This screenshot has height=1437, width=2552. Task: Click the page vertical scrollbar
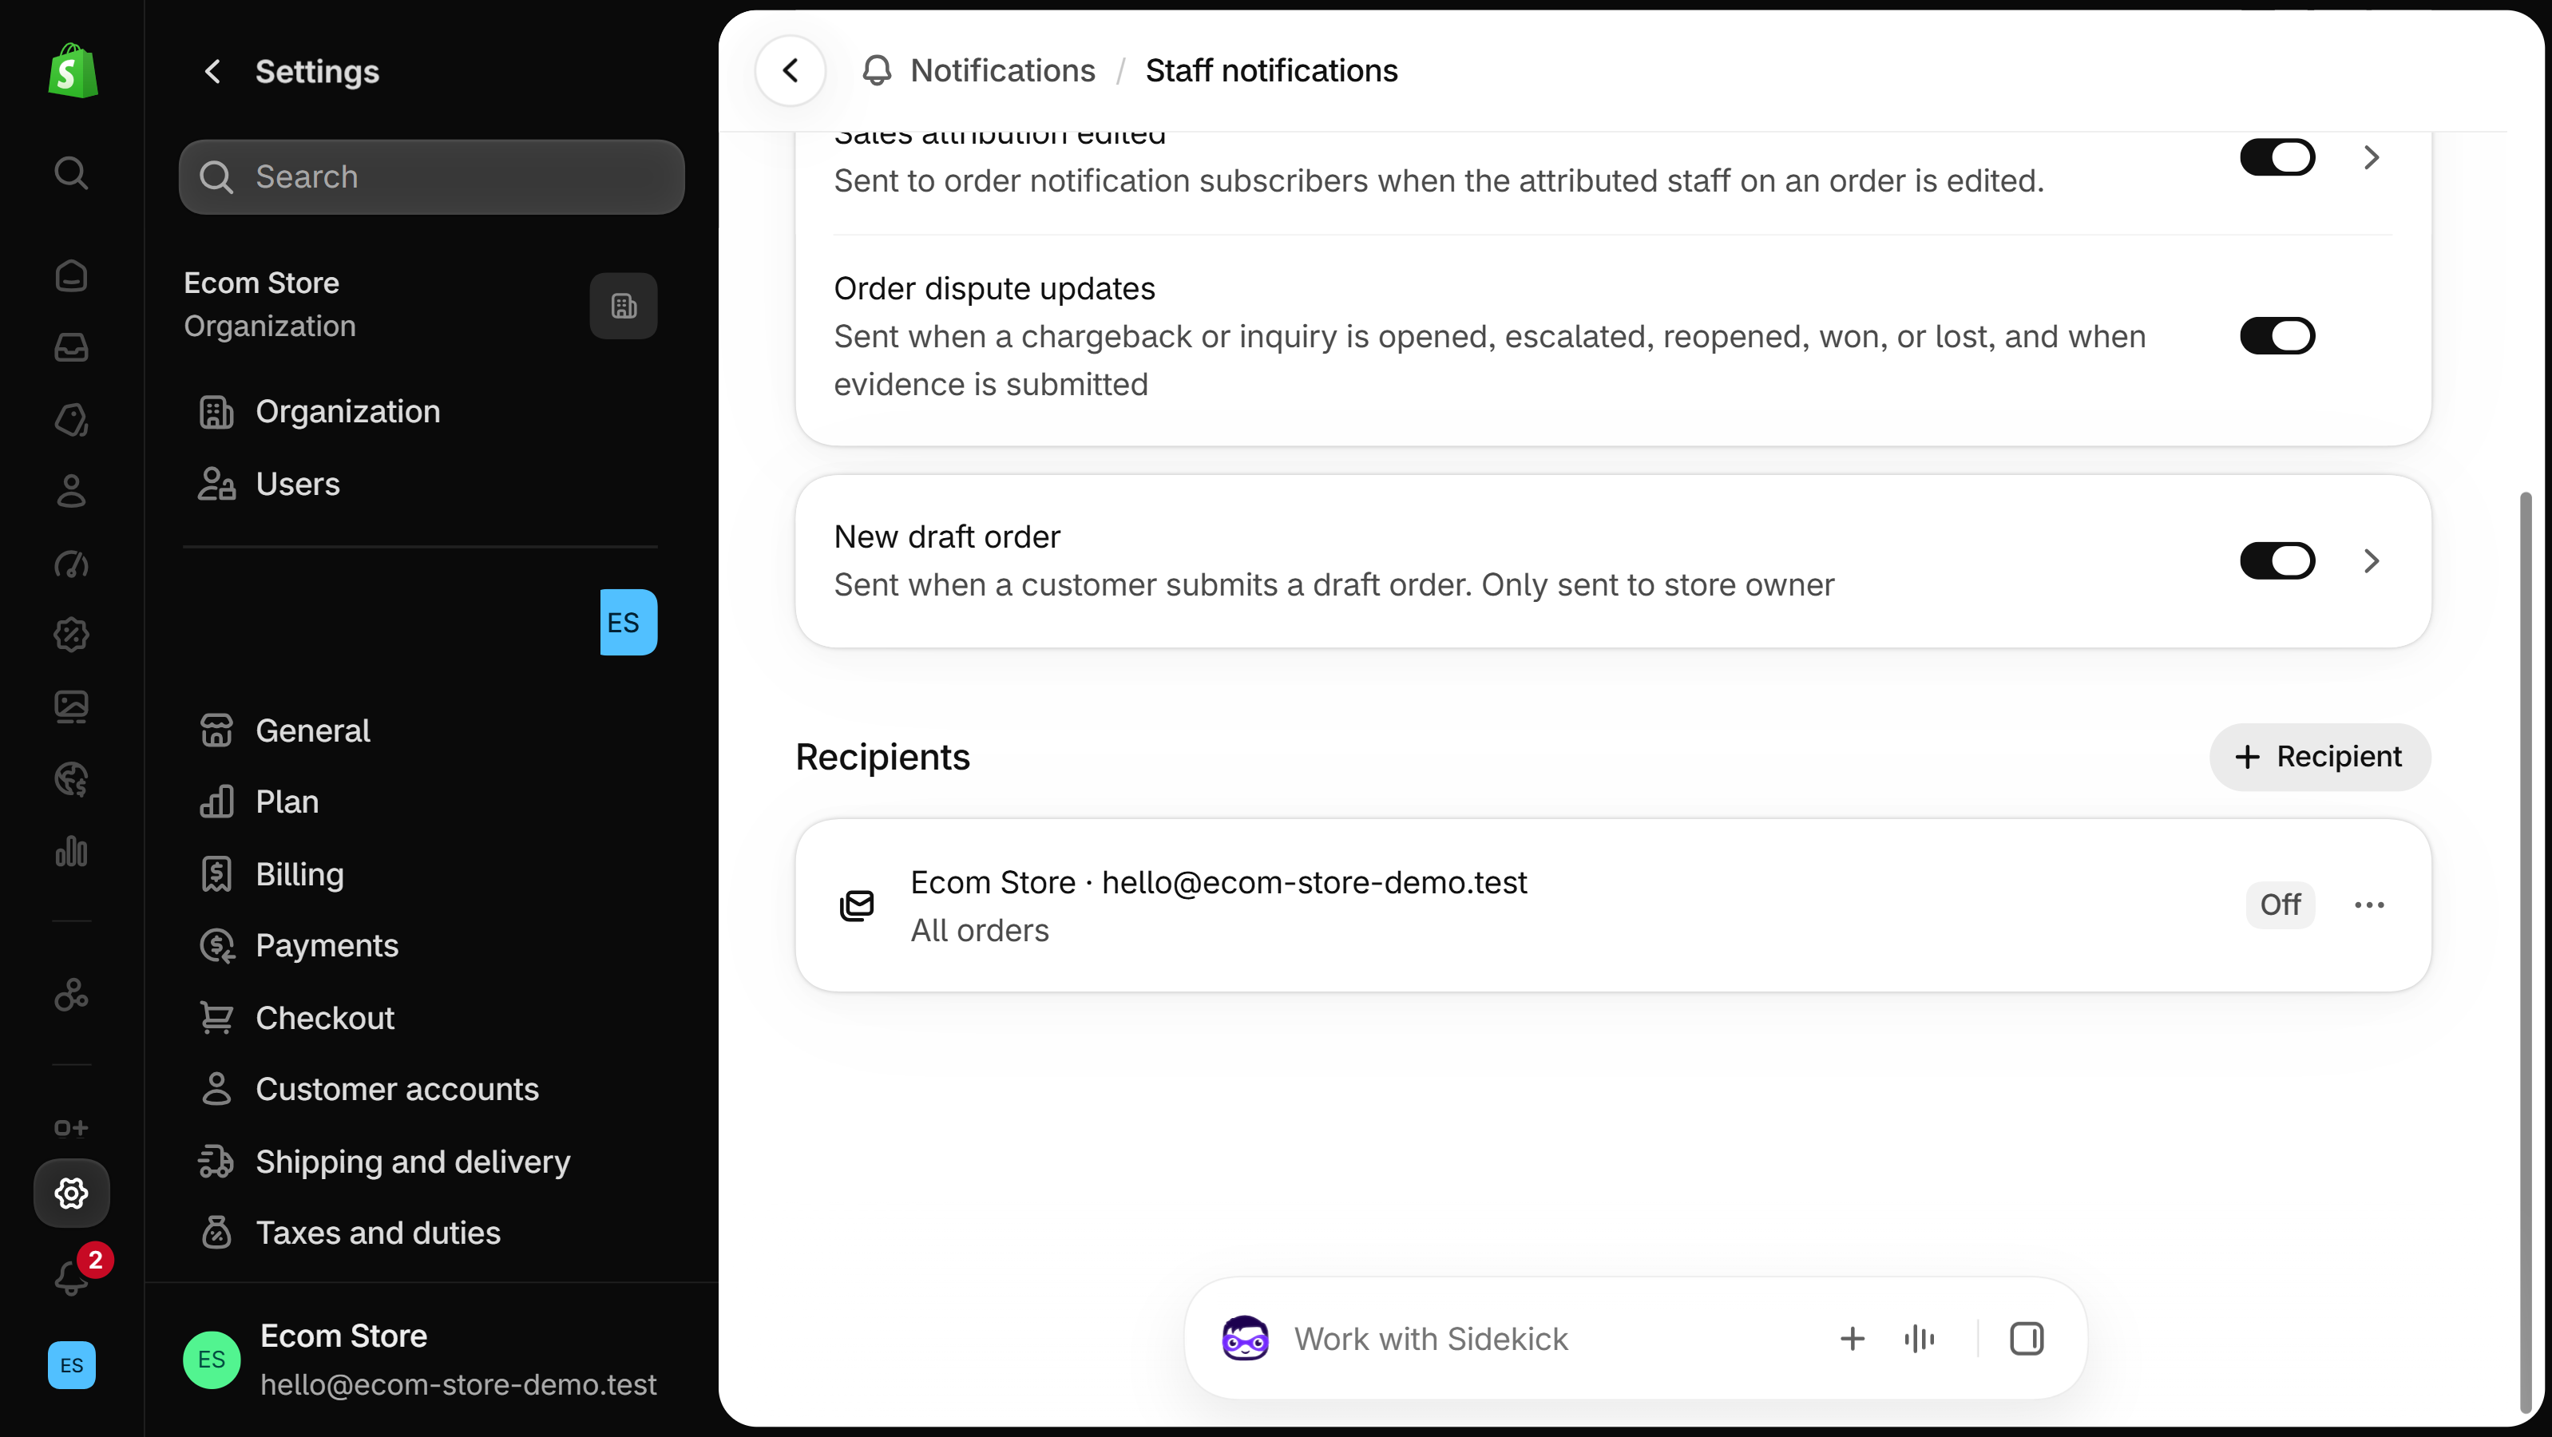tap(2526, 951)
